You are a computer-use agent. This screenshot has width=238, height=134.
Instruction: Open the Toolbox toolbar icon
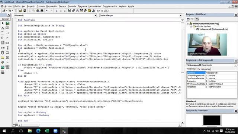pyautogui.click(x=85, y=11)
